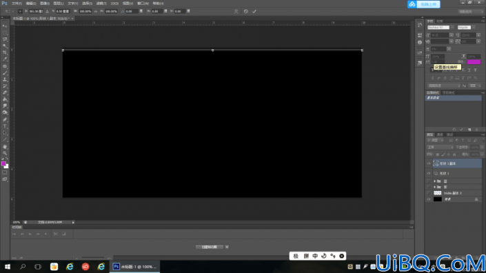Select the Paint Bucket tool
Viewport: 486px width, 273px height.
tap(5, 99)
